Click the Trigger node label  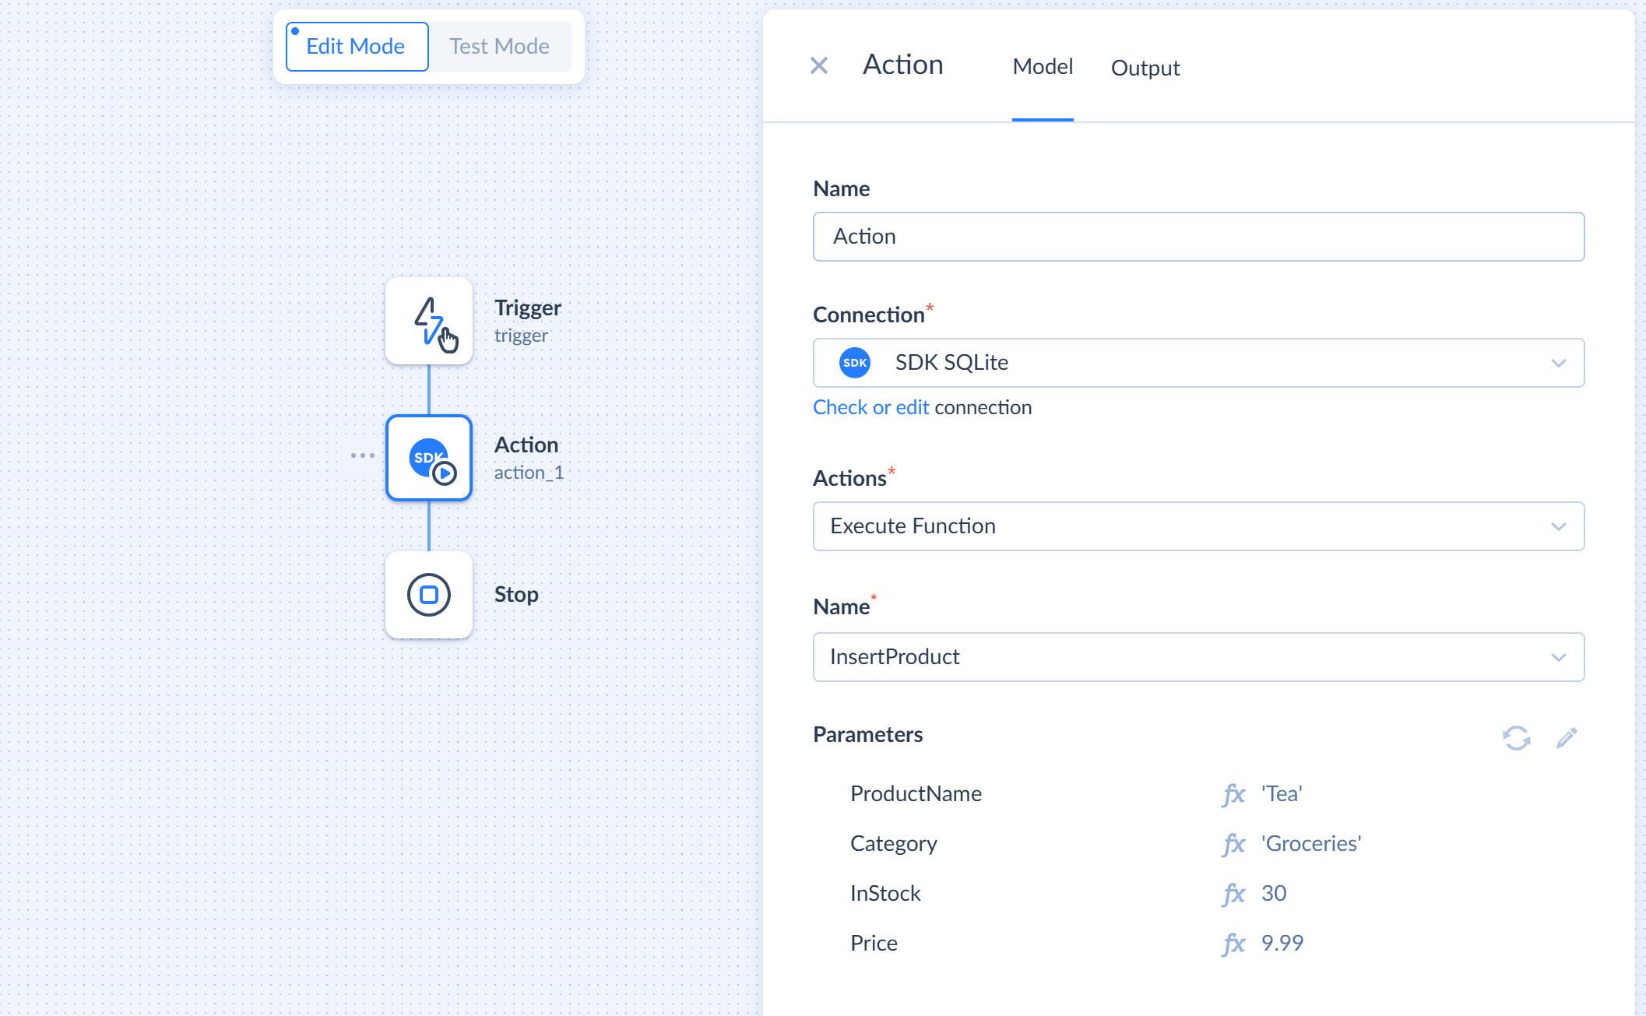[528, 308]
